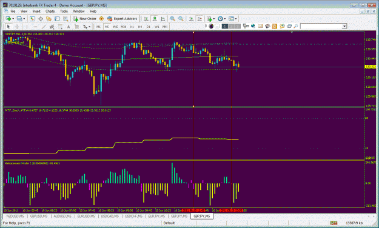The width and height of the screenshot is (379, 228).
Task: Switch to the NZDUSD,M5 chart tab
Action: 15,216
